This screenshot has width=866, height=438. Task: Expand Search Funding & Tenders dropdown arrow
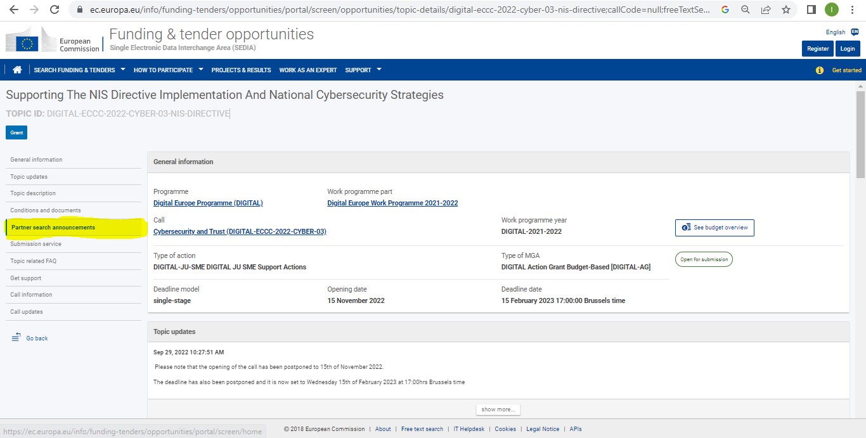123,69
